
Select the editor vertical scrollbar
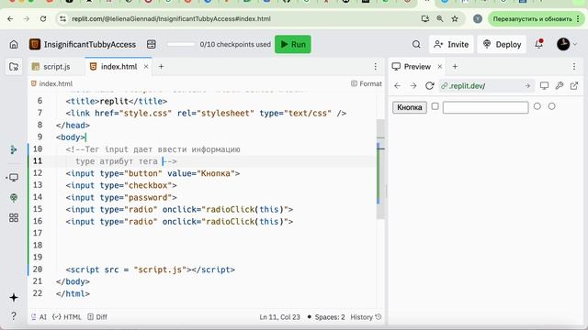[x=380, y=169]
